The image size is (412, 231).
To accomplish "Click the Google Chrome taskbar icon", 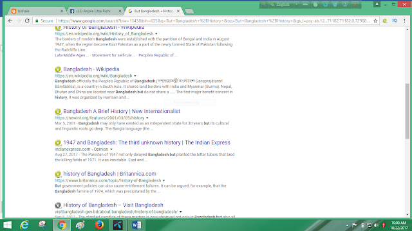I will coord(62,225).
